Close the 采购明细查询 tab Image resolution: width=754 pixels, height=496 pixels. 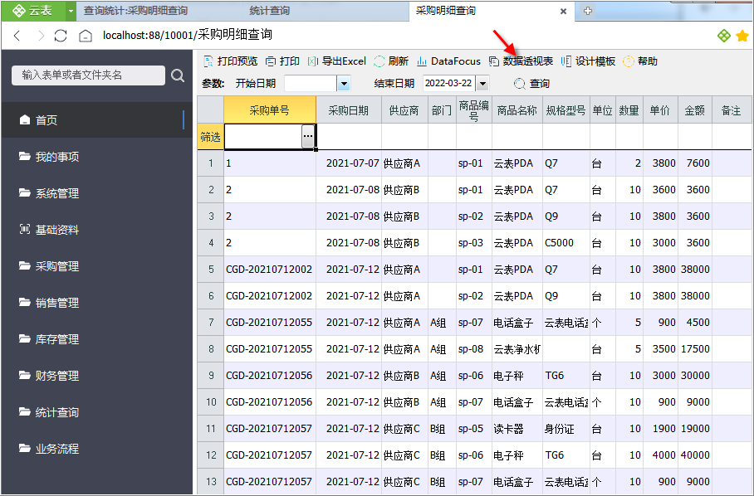(x=564, y=11)
